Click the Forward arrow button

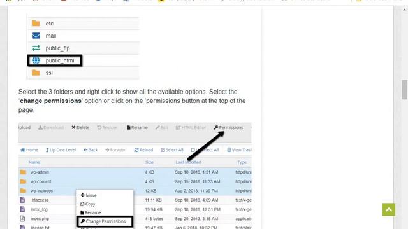coord(116,150)
